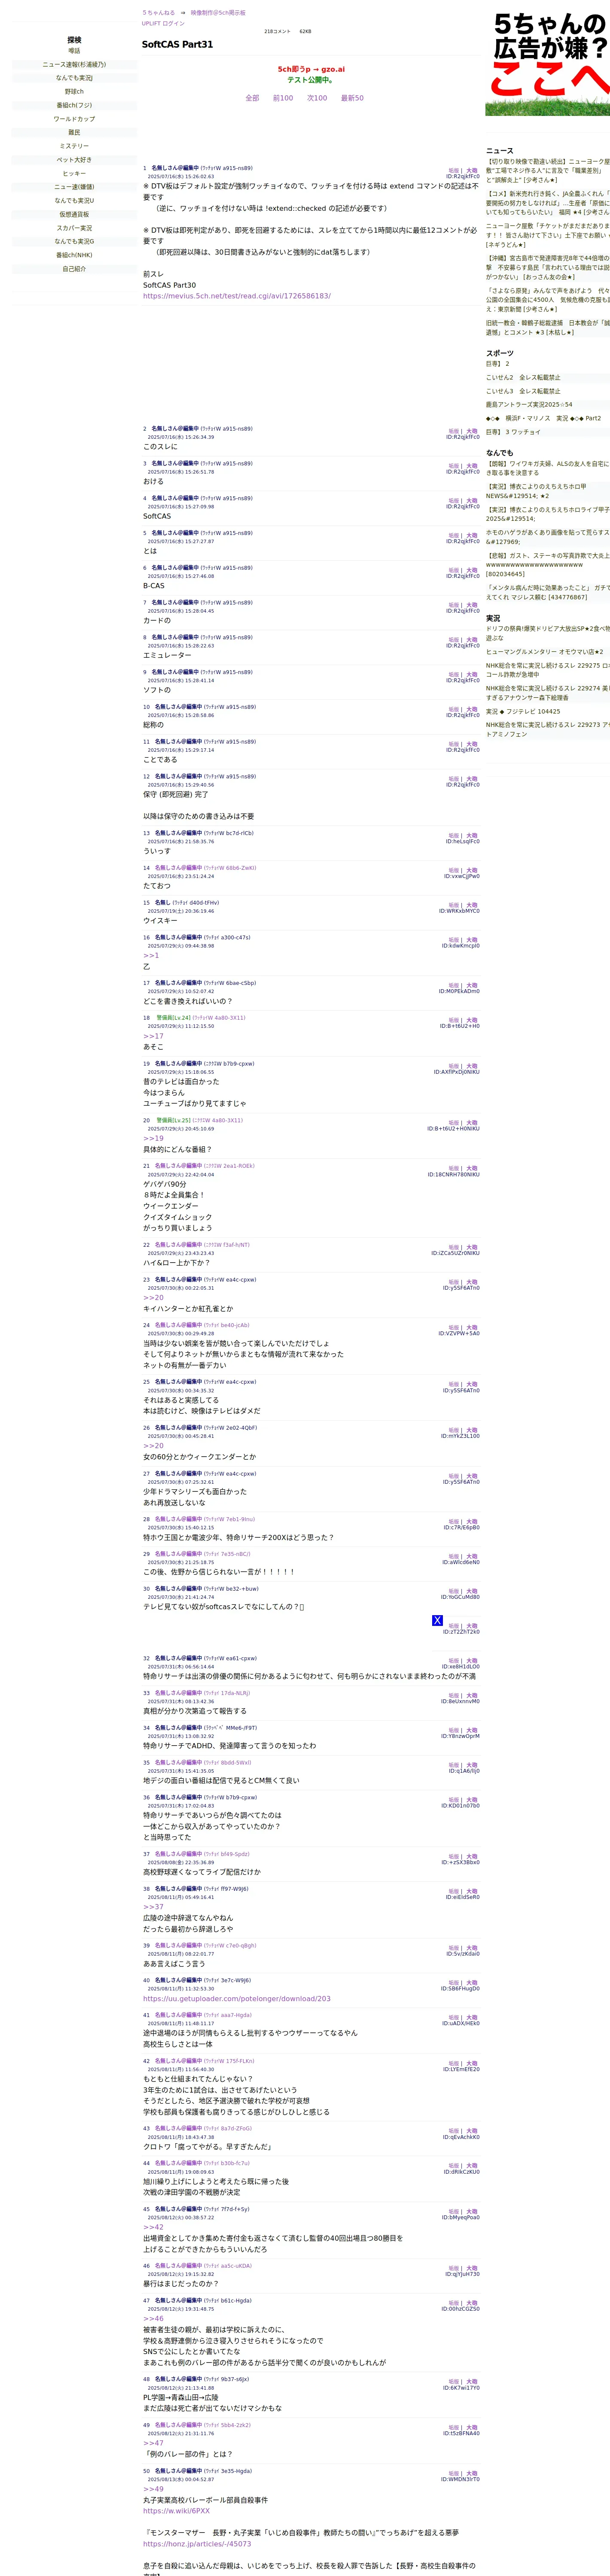
Task: Follow the >>19 anchor in post 20
Action: (x=153, y=1139)
